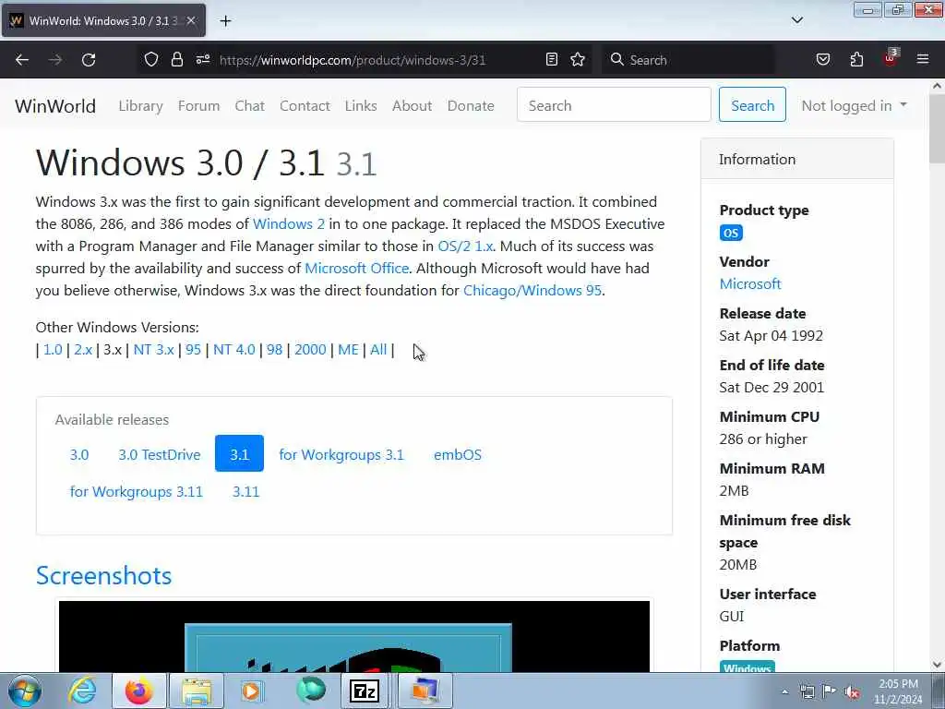Select the 3.0 release
This screenshot has height=709, width=945.
coord(79,454)
